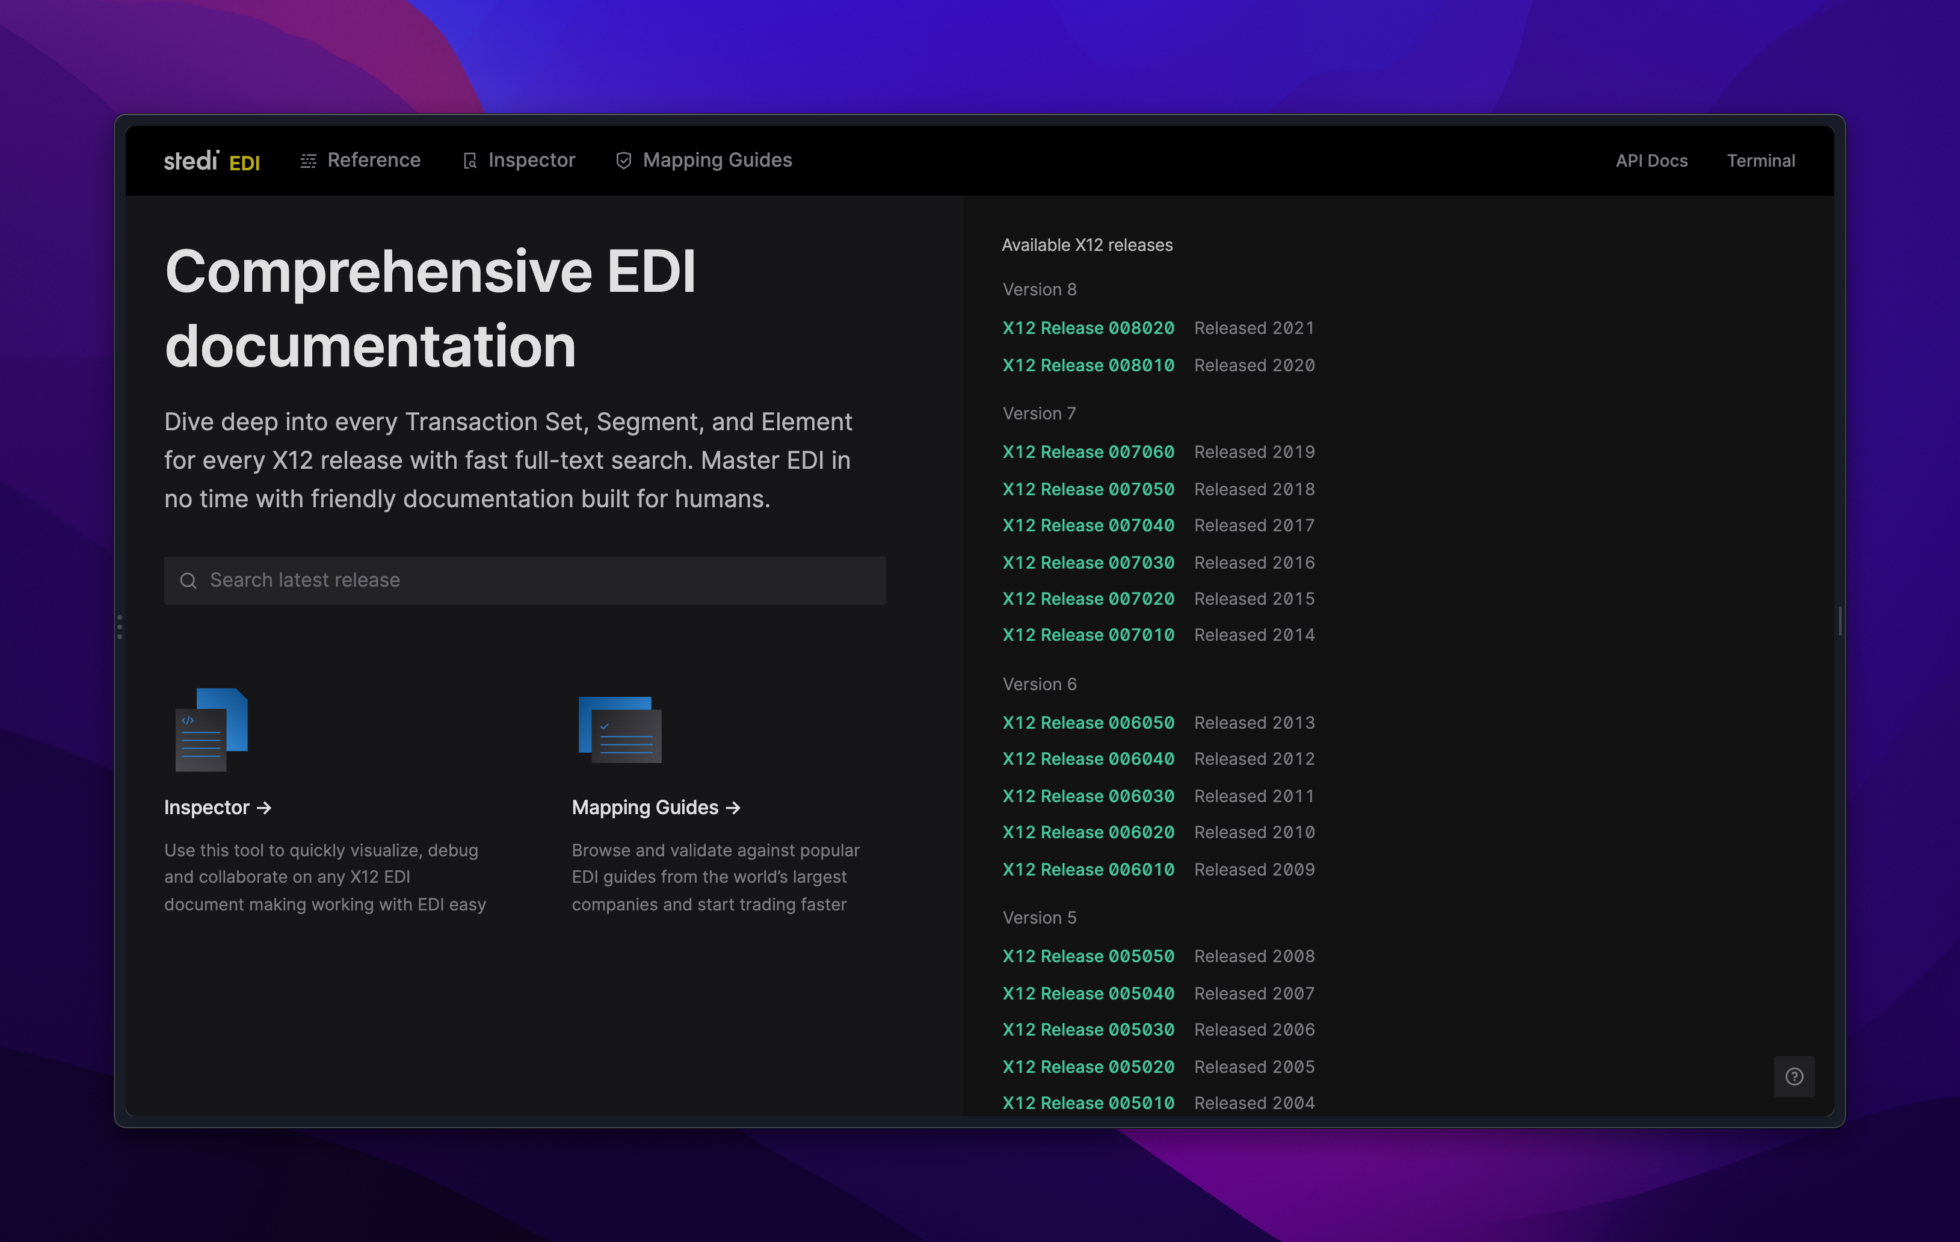
Task: Open X12 Release 007040
Action: coord(1088,526)
